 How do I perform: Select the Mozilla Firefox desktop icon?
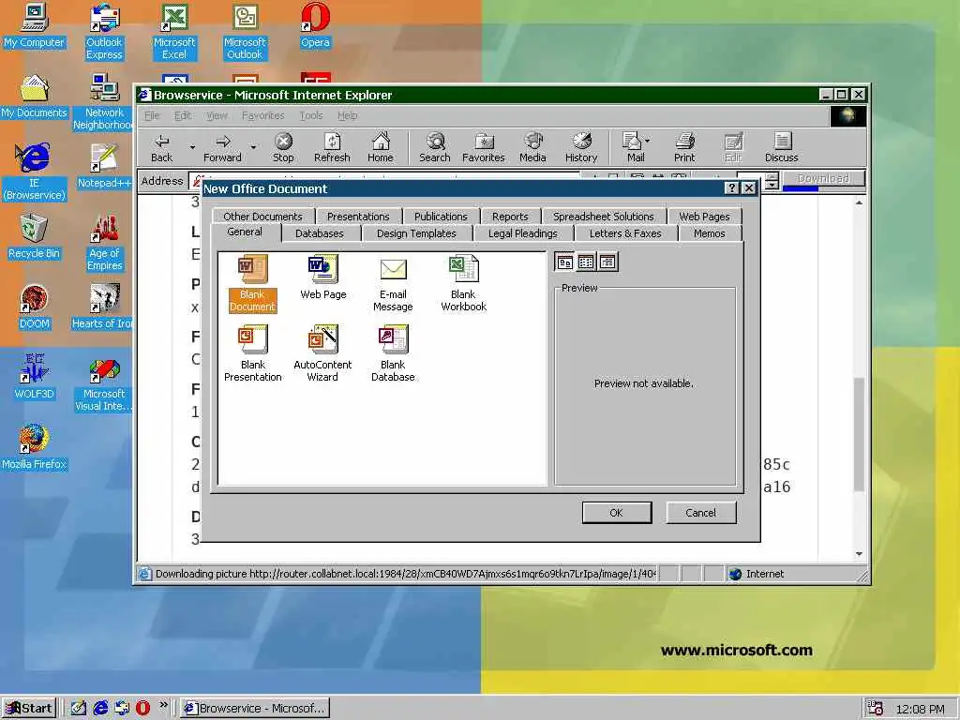coord(35,447)
